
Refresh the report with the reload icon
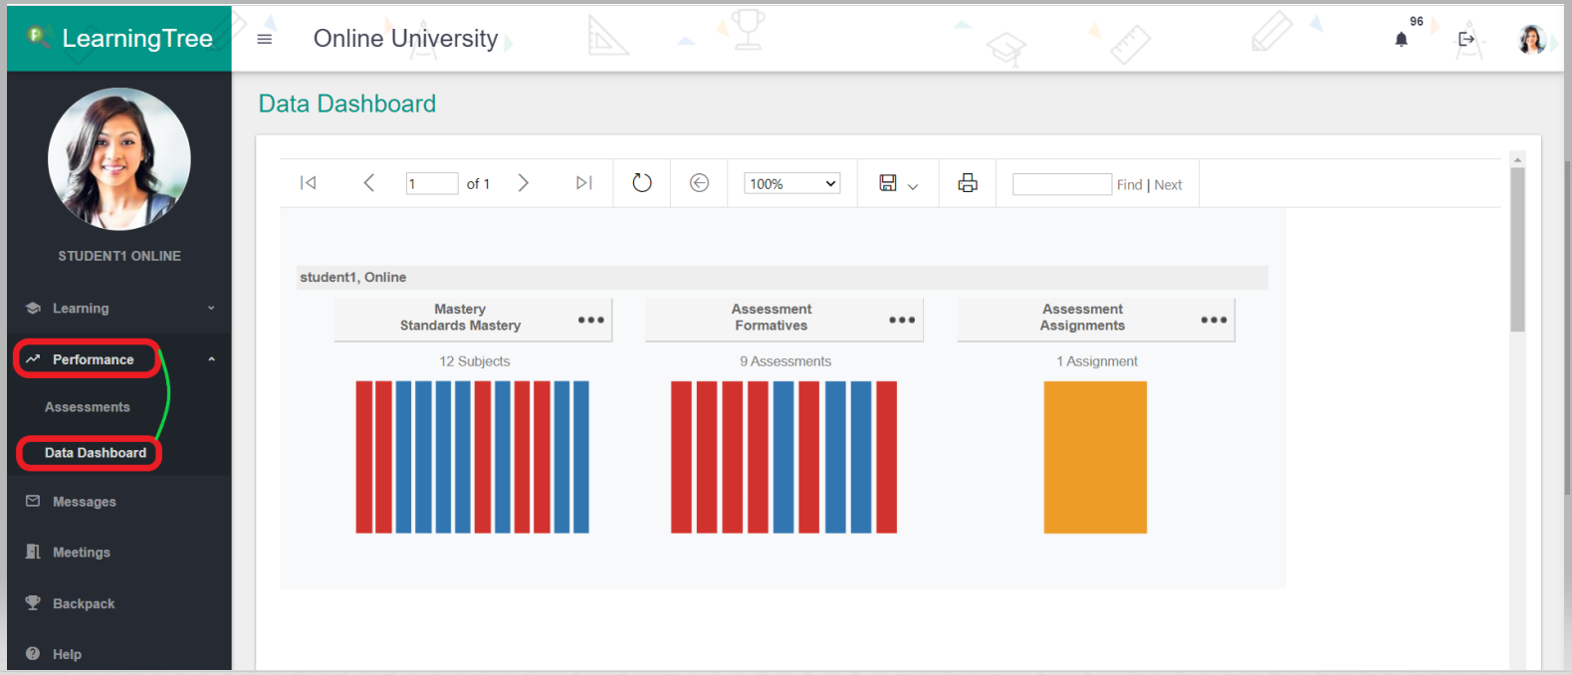click(642, 183)
